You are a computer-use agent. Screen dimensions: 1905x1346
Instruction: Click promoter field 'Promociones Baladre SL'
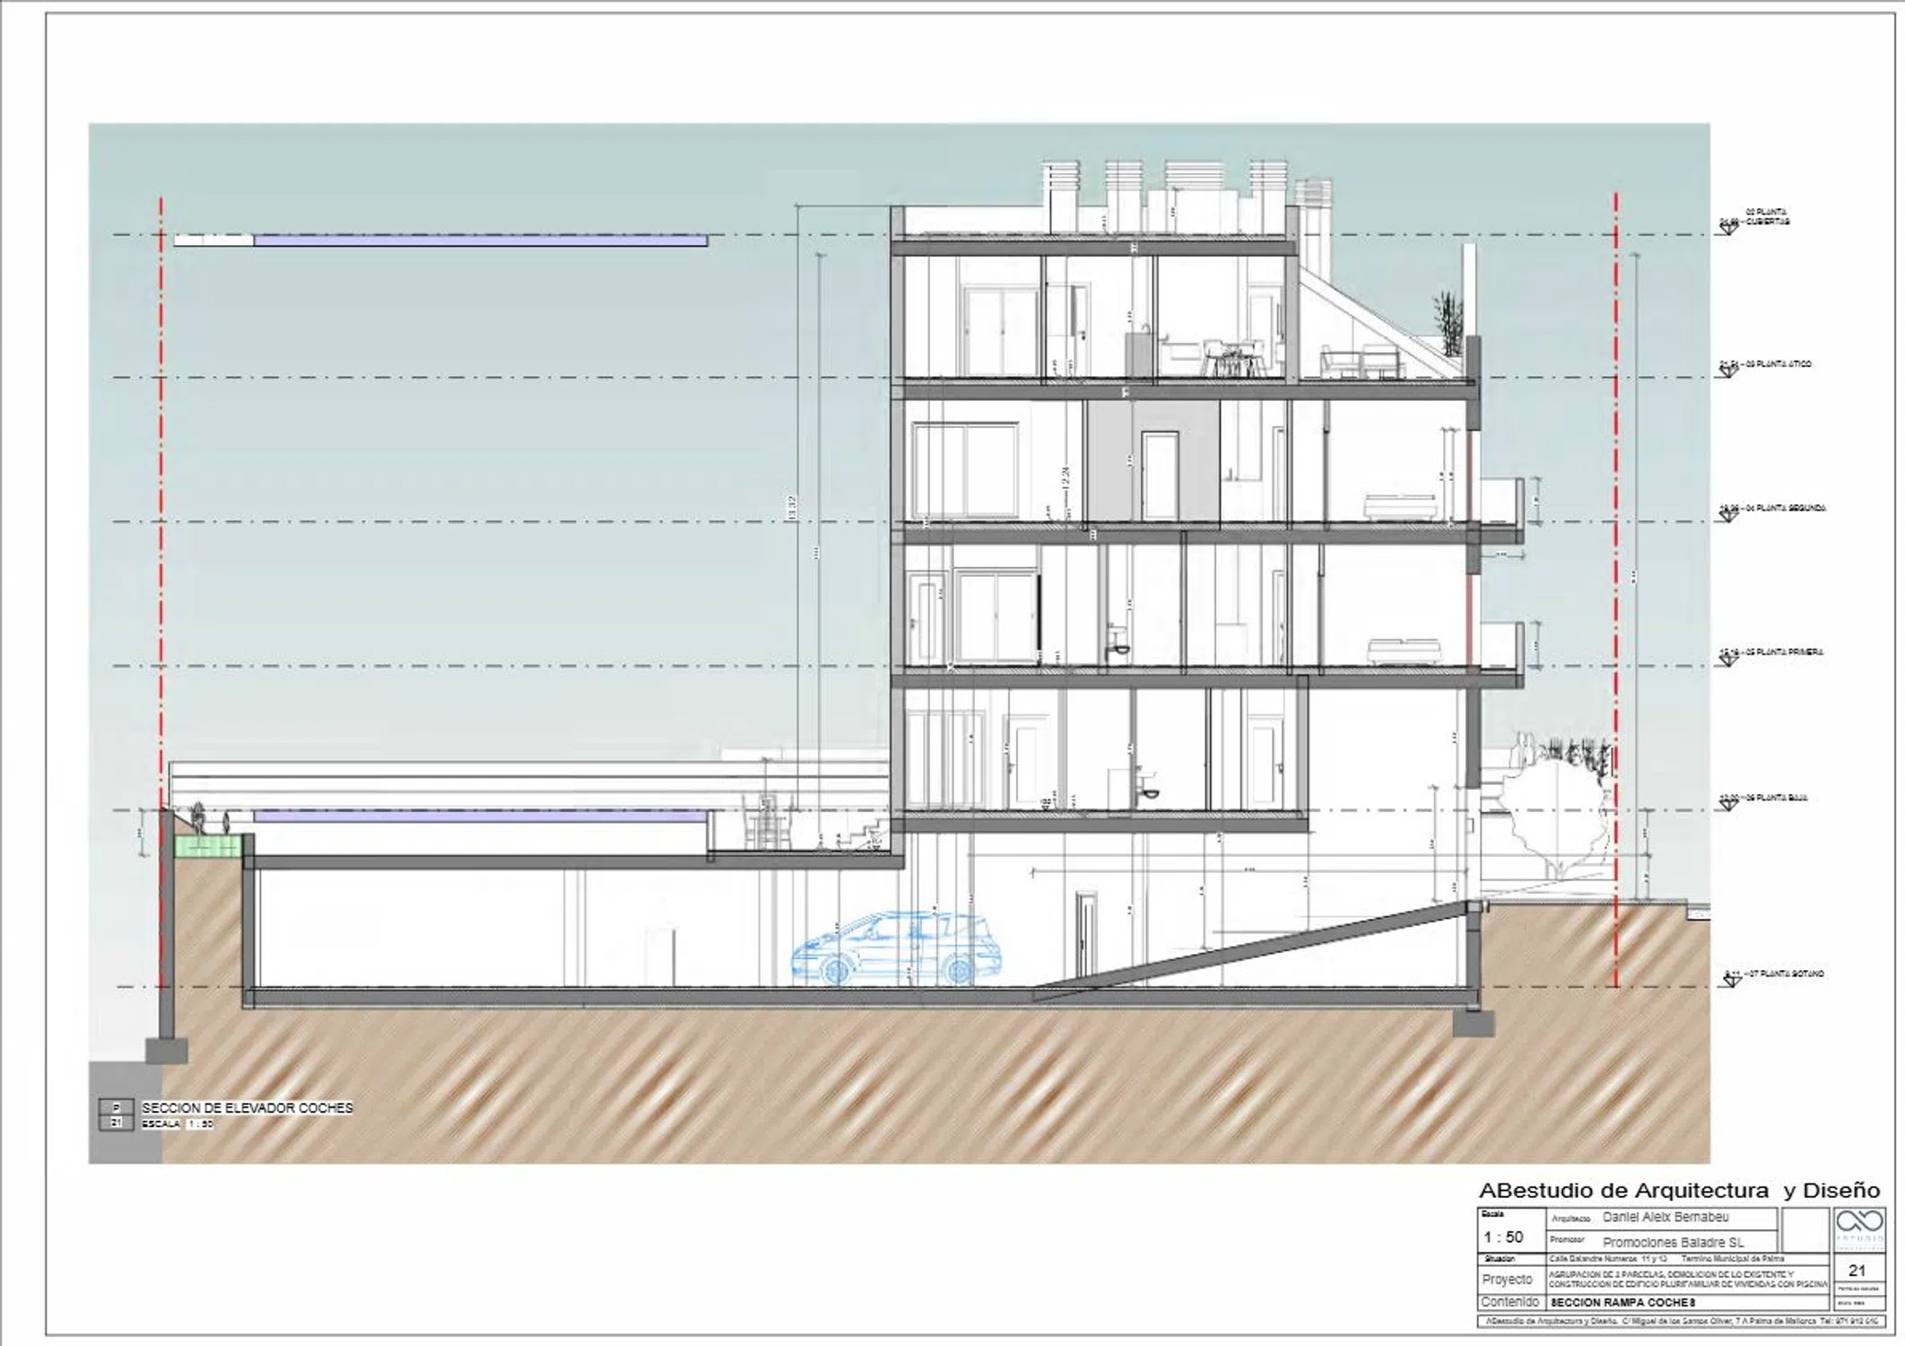pos(1673,1243)
